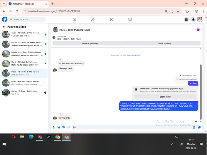Click the taskbar clock showing 22:17
The image size is (207, 155).
[191, 144]
